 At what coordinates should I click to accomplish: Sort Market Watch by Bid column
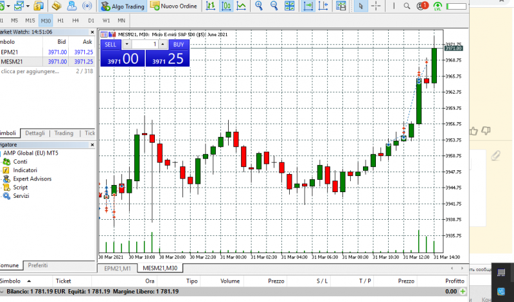coord(56,42)
